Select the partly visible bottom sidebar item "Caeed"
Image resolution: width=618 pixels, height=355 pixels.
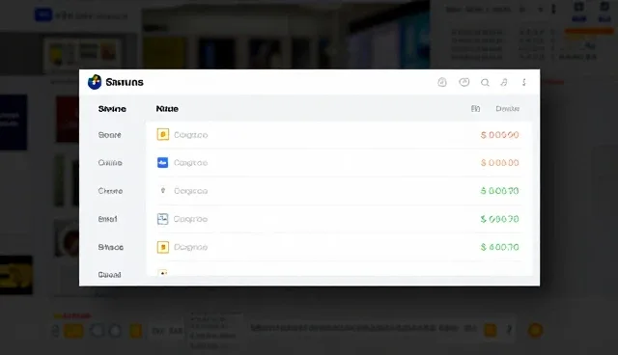pos(109,274)
